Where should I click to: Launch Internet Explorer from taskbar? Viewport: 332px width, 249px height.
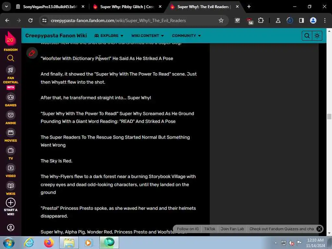29,243
